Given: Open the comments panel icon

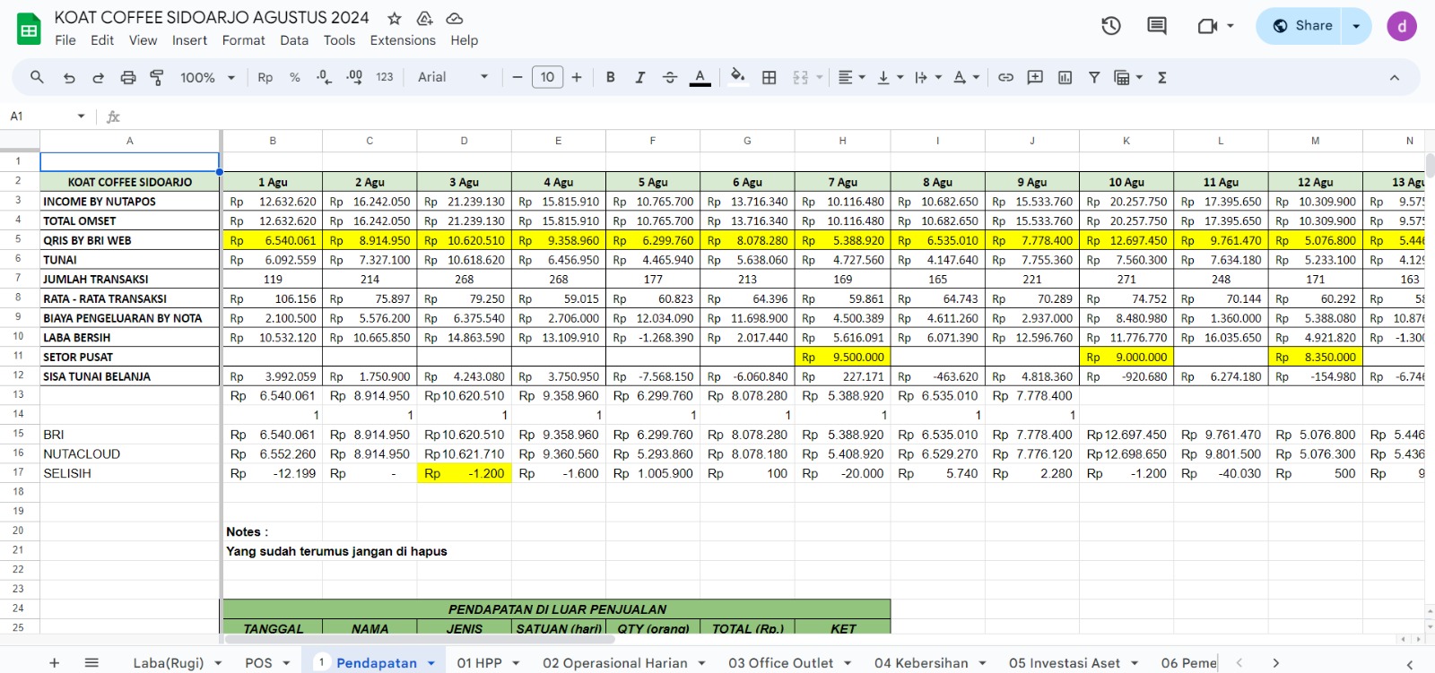Looking at the screenshot, I should (1157, 26).
